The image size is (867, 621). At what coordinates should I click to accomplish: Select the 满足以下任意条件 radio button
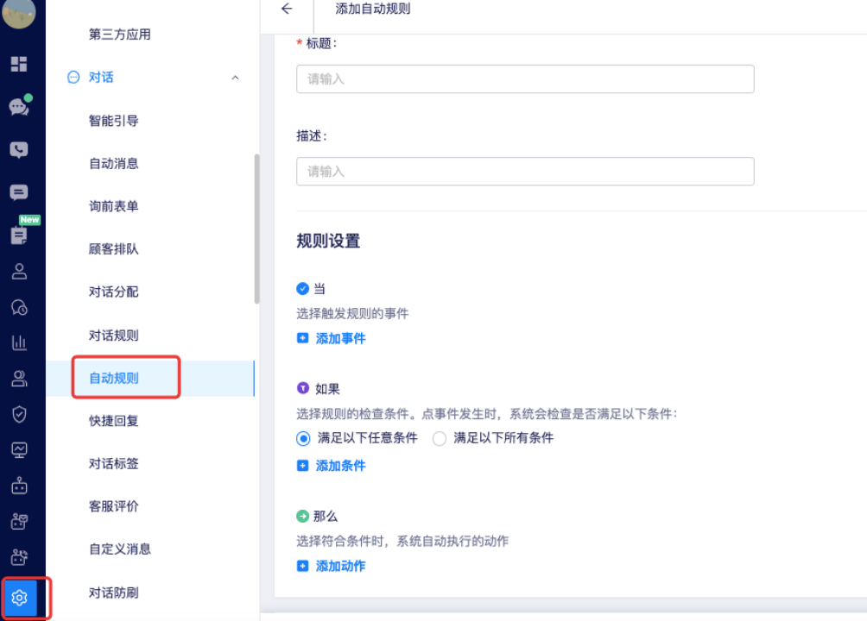point(303,438)
